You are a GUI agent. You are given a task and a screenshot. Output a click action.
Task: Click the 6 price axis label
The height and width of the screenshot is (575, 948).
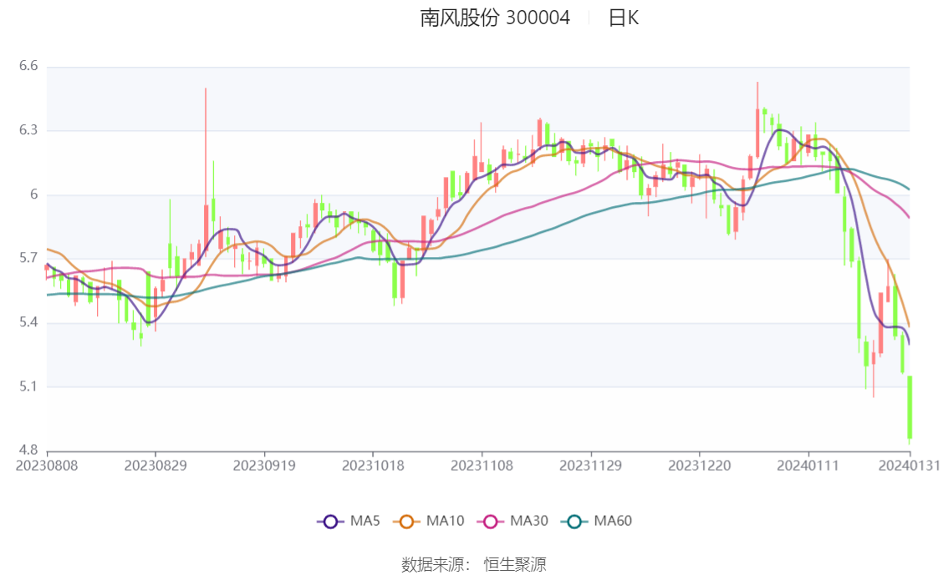coord(33,194)
